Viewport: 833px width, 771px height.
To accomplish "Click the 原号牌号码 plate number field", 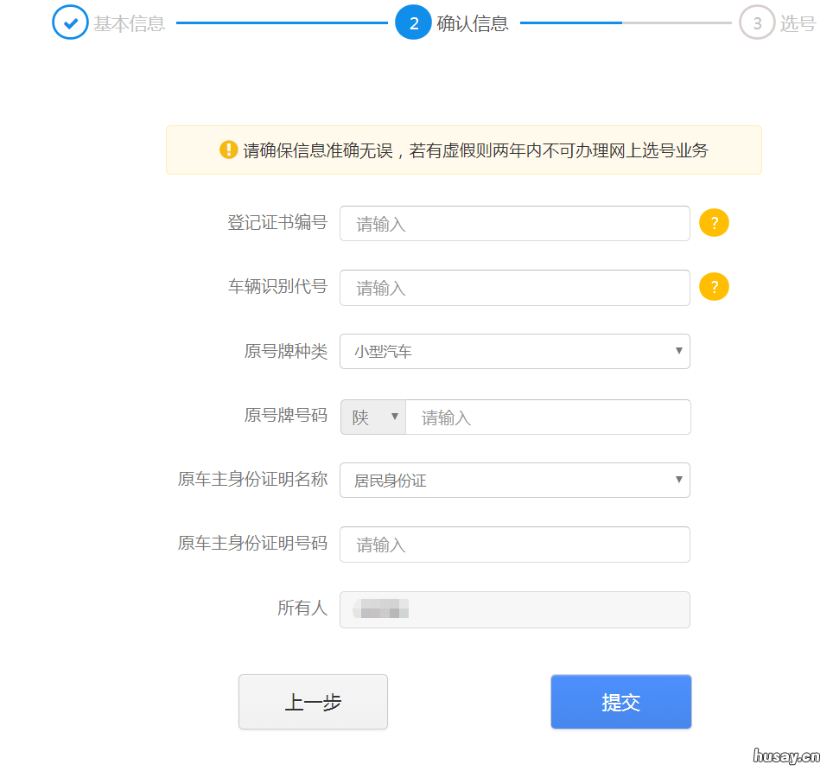I will pyautogui.click(x=548, y=417).
